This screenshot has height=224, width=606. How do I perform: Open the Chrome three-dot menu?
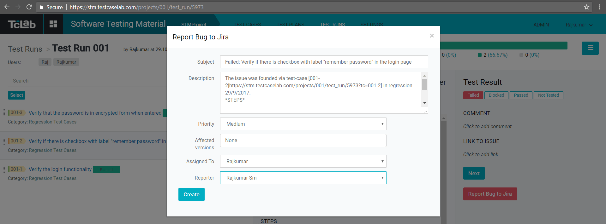tap(599, 7)
